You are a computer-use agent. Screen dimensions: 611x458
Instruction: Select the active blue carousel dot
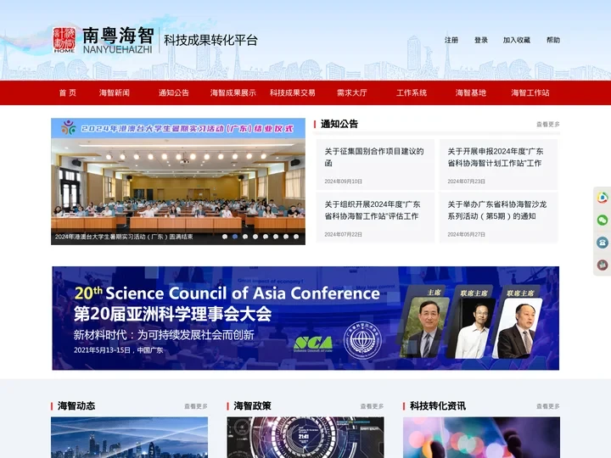point(235,237)
